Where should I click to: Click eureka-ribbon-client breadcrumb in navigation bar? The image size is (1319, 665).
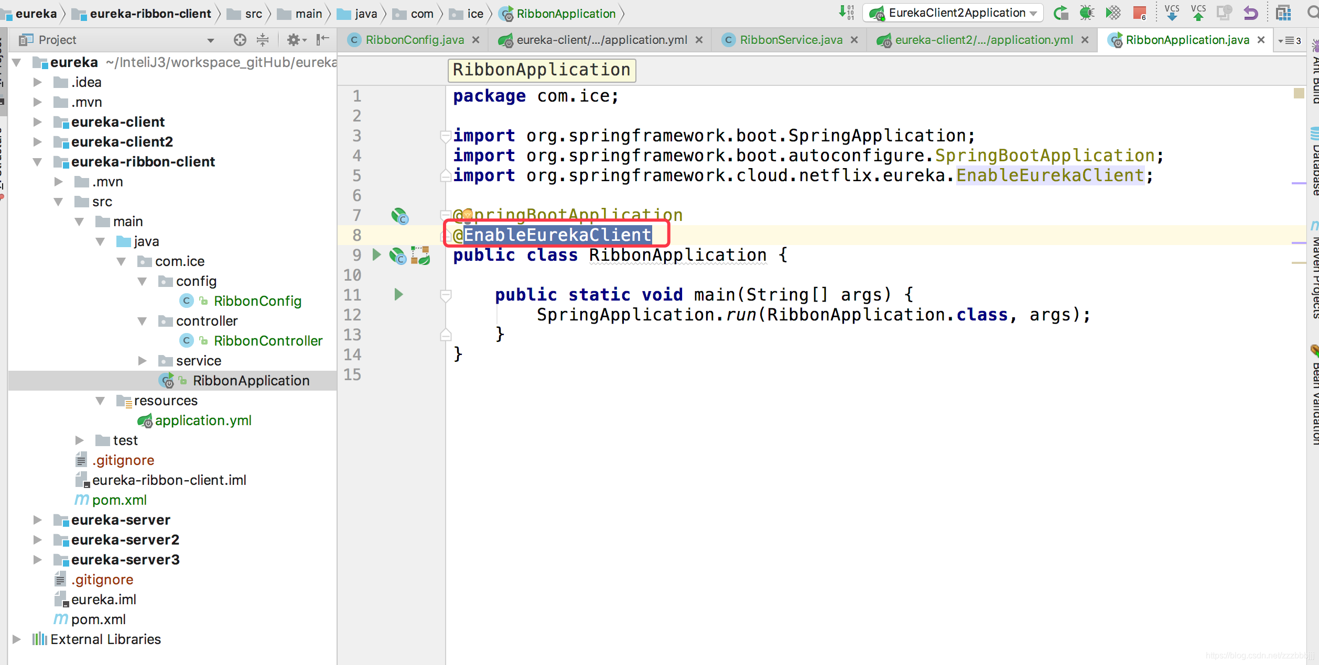click(x=142, y=14)
